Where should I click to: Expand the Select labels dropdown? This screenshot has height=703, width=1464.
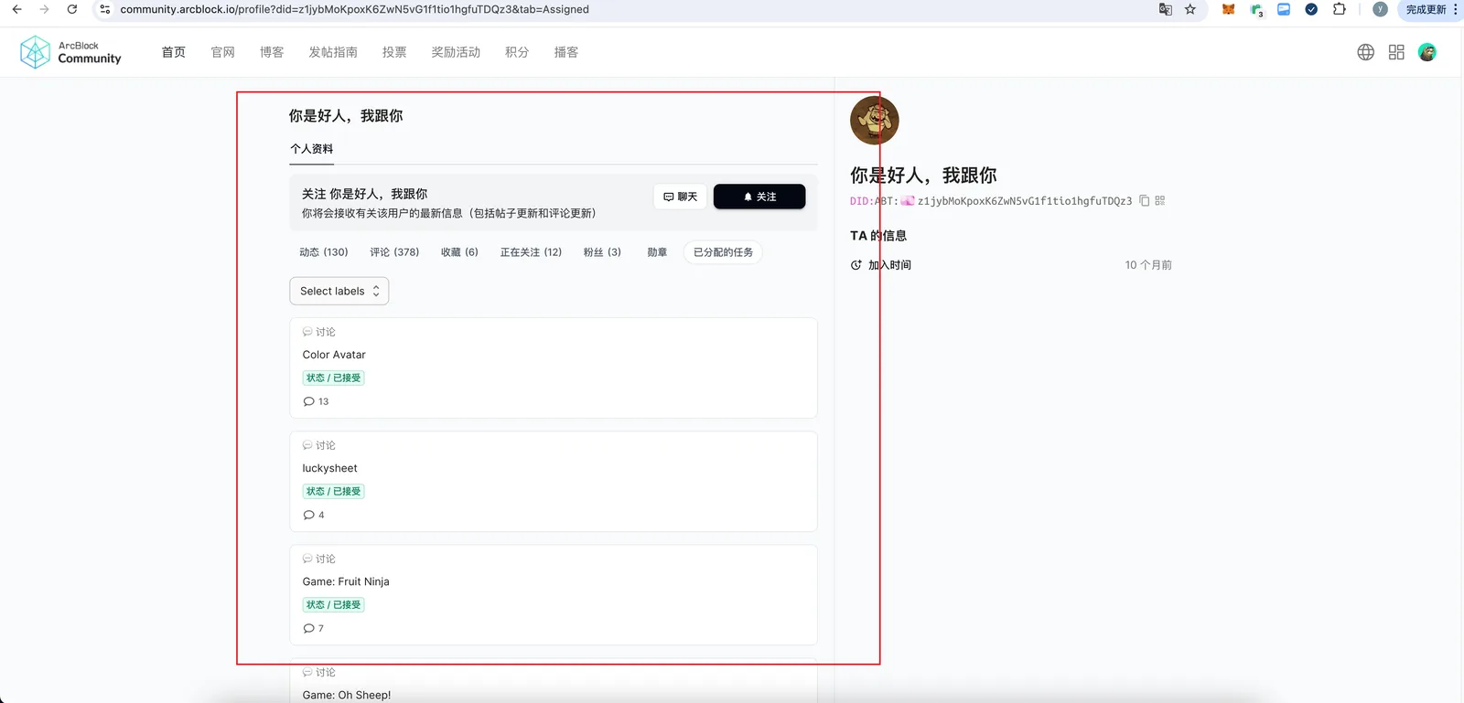click(x=339, y=291)
